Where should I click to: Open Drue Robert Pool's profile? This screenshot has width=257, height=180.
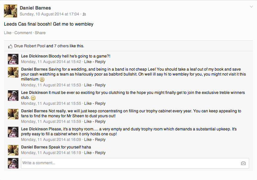pyautogui.click(x=30, y=46)
